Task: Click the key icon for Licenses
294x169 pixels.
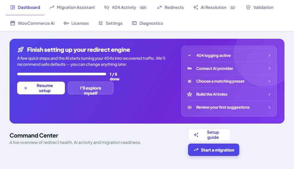Action: pos(66,23)
